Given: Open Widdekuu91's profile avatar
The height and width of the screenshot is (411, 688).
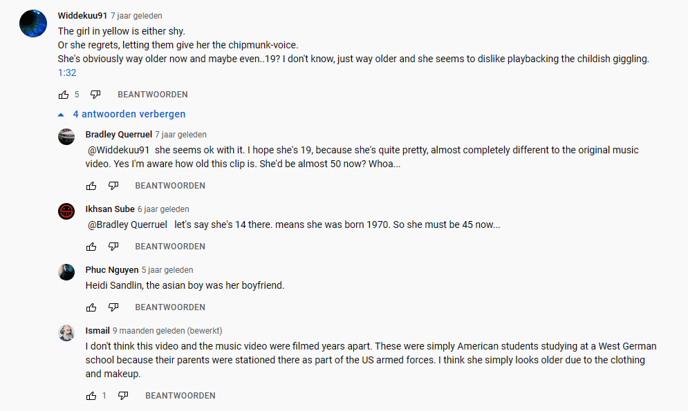Looking at the screenshot, I should click(x=33, y=23).
